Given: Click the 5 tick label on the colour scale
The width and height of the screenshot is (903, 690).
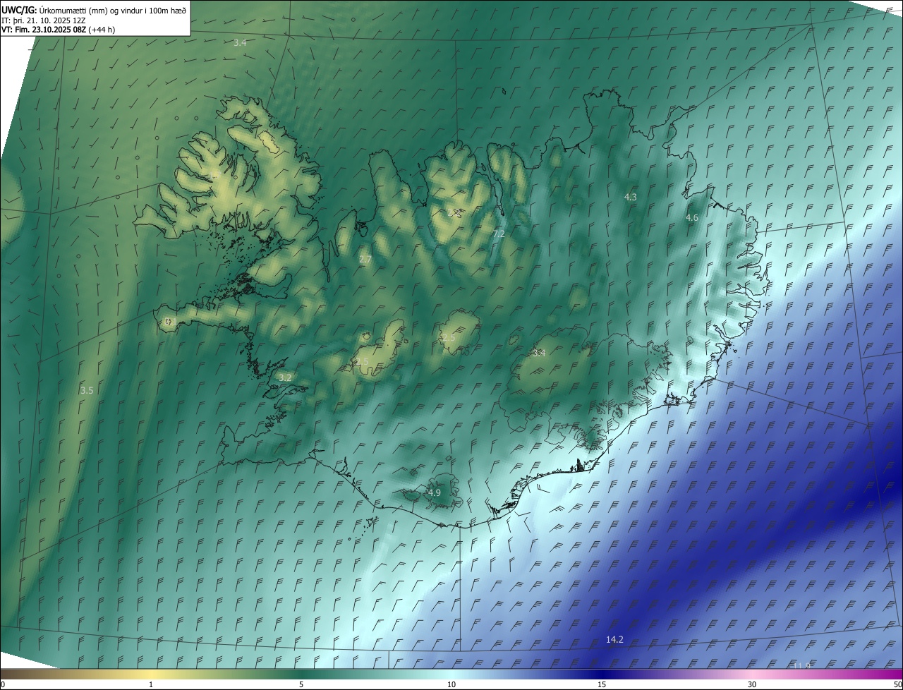Looking at the screenshot, I should (x=301, y=684).
